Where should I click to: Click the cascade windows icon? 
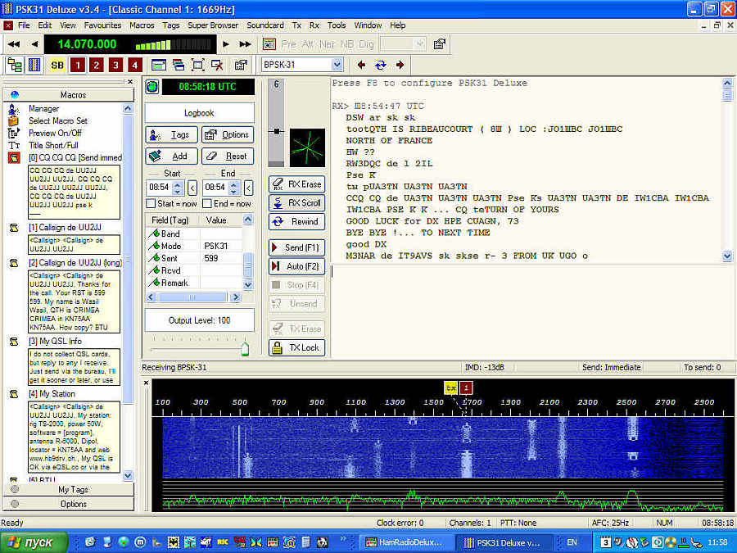(x=179, y=65)
